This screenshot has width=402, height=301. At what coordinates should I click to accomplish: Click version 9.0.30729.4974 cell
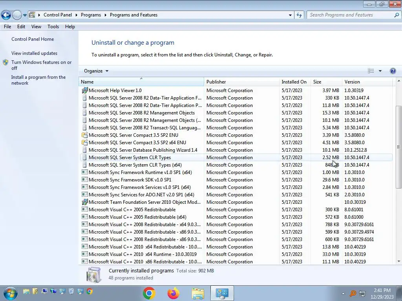tap(359, 232)
